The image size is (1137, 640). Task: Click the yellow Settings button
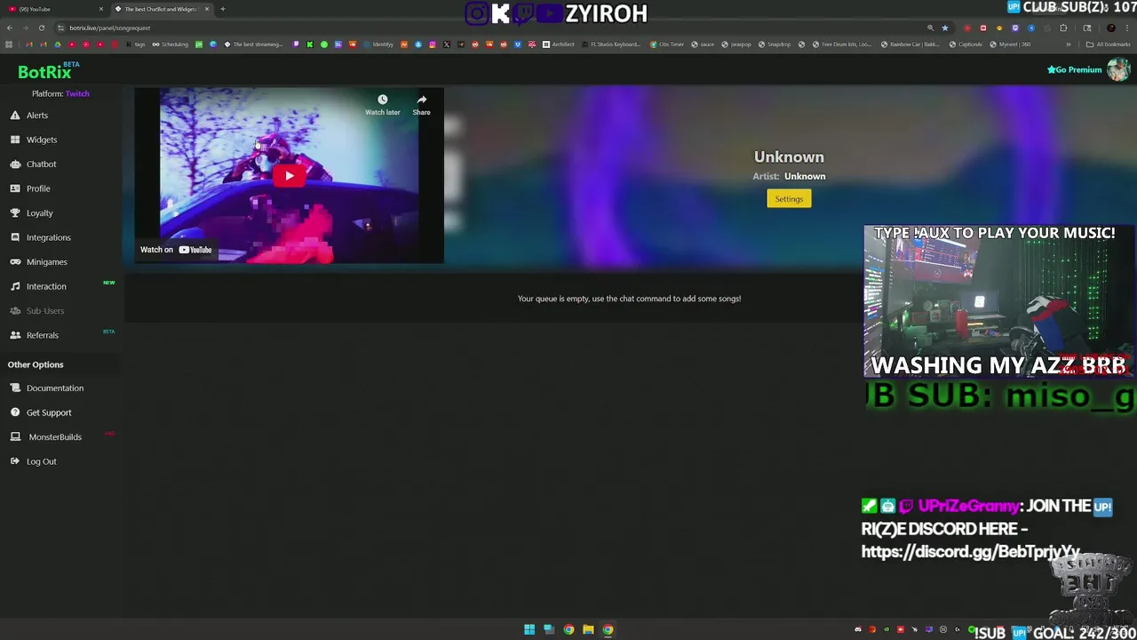(x=789, y=199)
